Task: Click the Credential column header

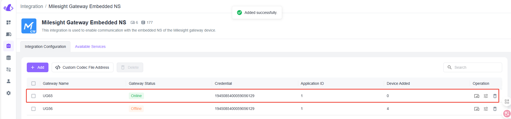Action: click(x=223, y=83)
